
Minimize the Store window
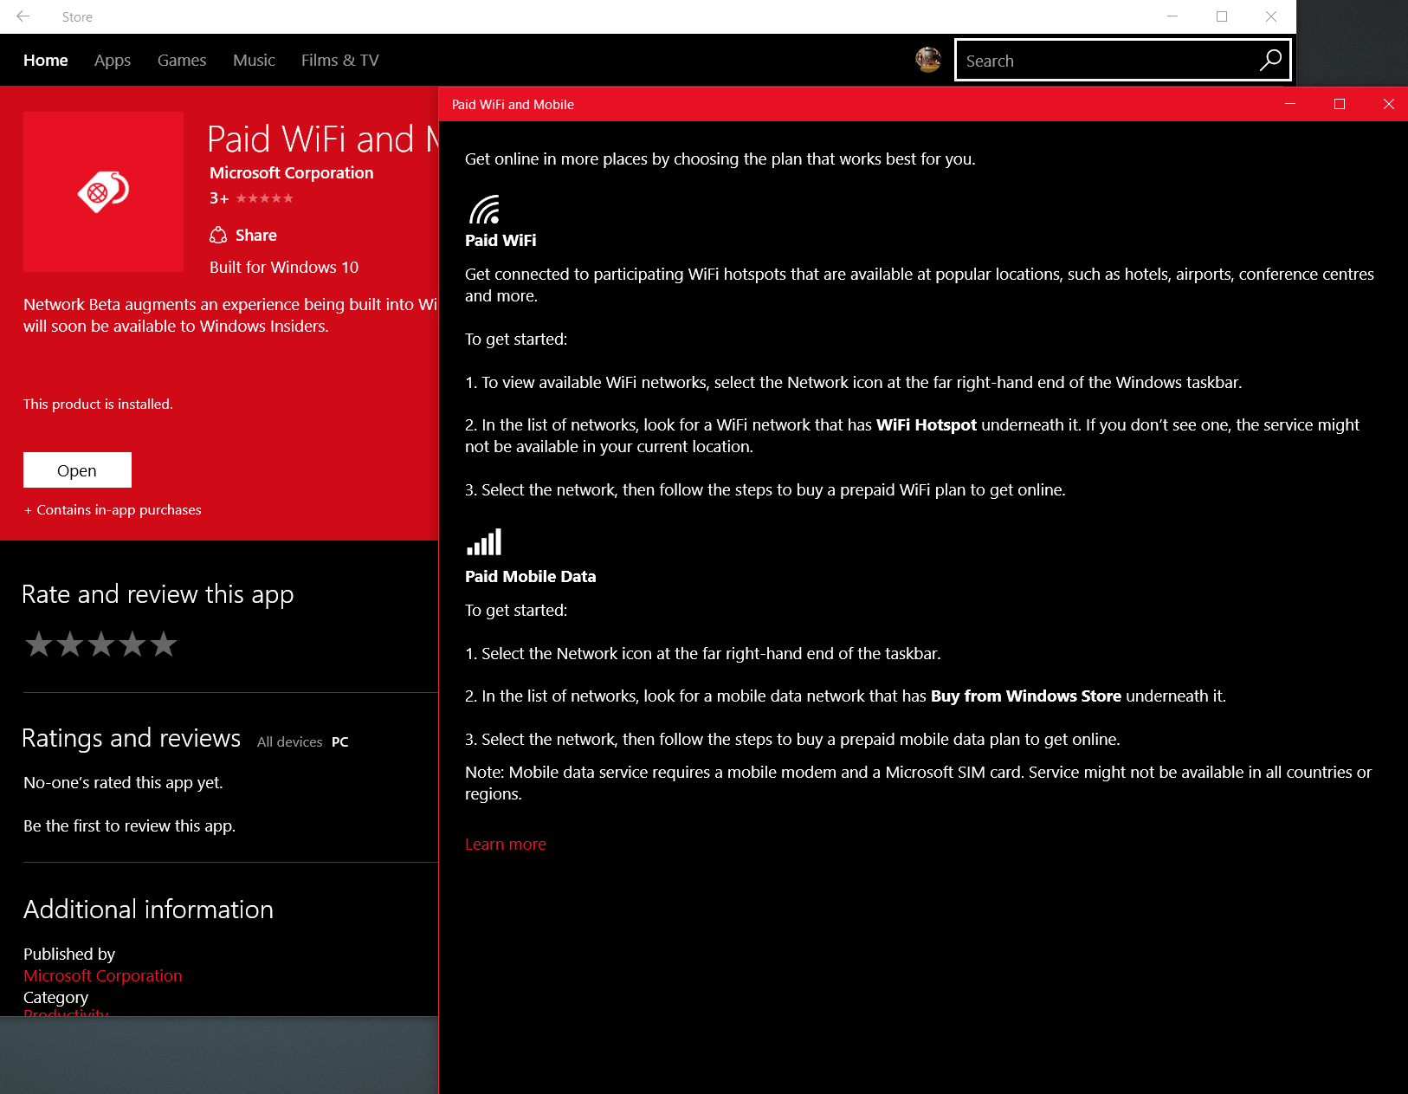[1172, 16]
